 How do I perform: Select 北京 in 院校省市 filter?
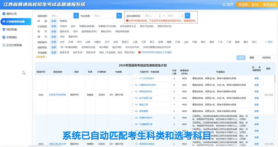pos(62,42)
